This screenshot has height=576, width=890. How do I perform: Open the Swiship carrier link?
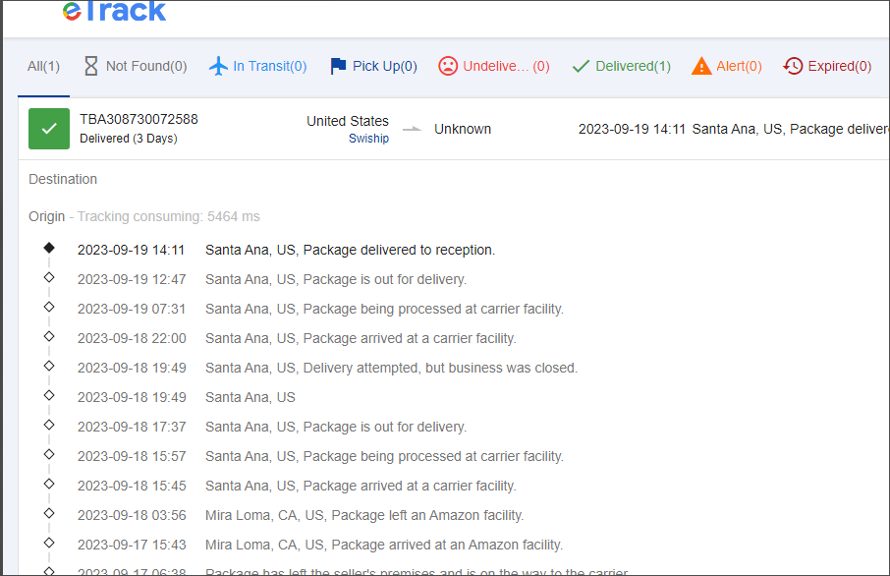(x=368, y=139)
